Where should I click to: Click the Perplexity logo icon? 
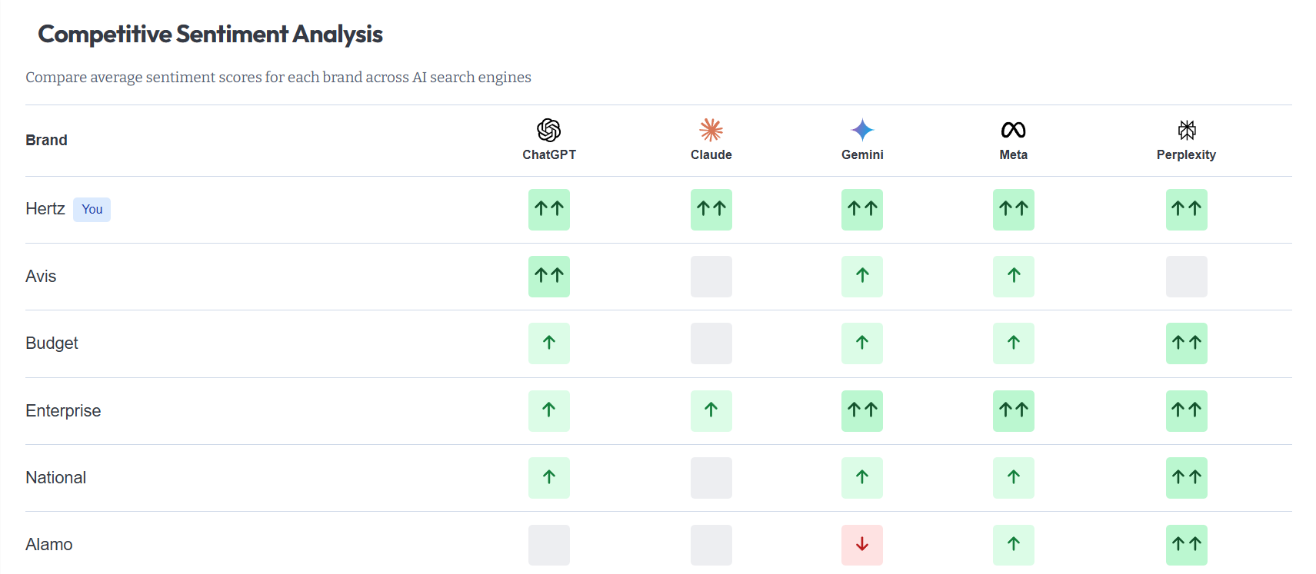[1186, 130]
